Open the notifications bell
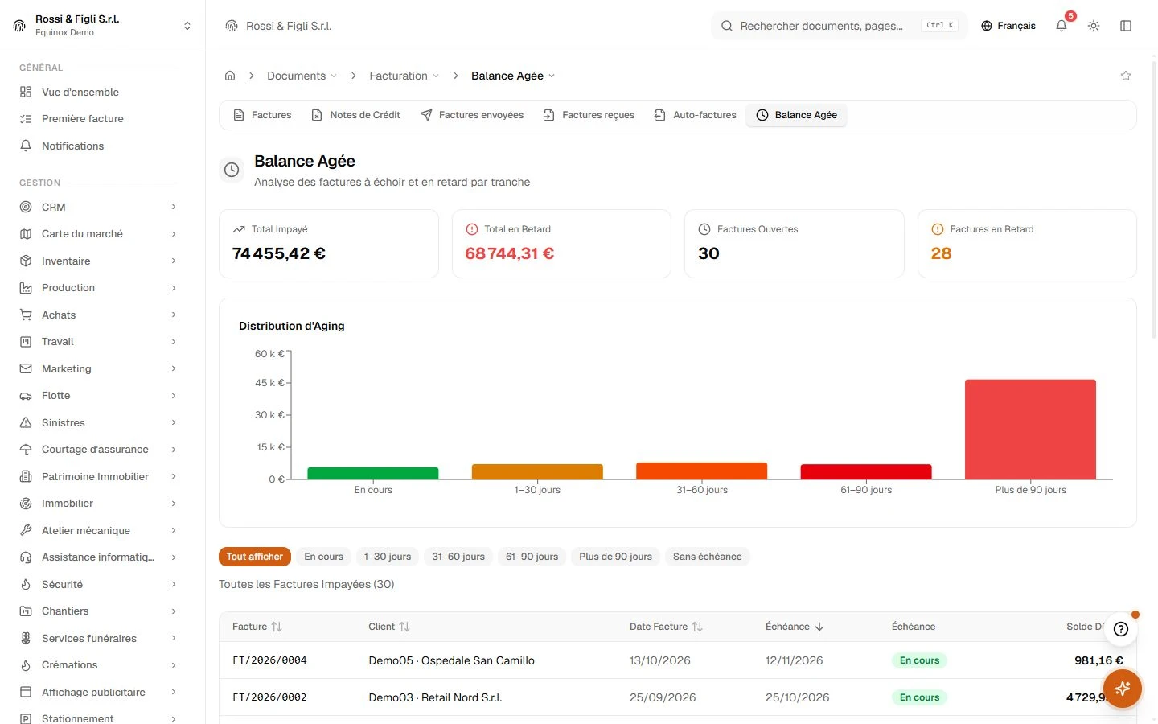The image size is (1158, 724). (x=1061, y=26)
